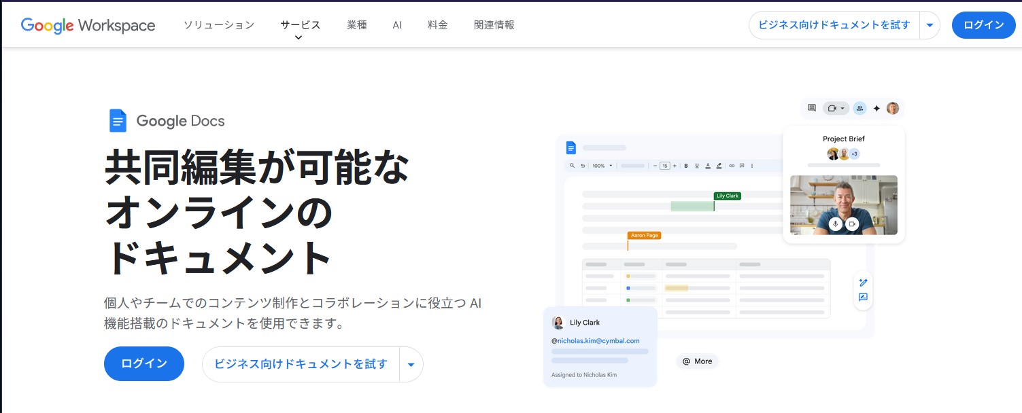Click the description paragraph starting 個人やチームでの
This screenshot has width=1022, height=413.
pyautogui.click(x=293, y=313)
